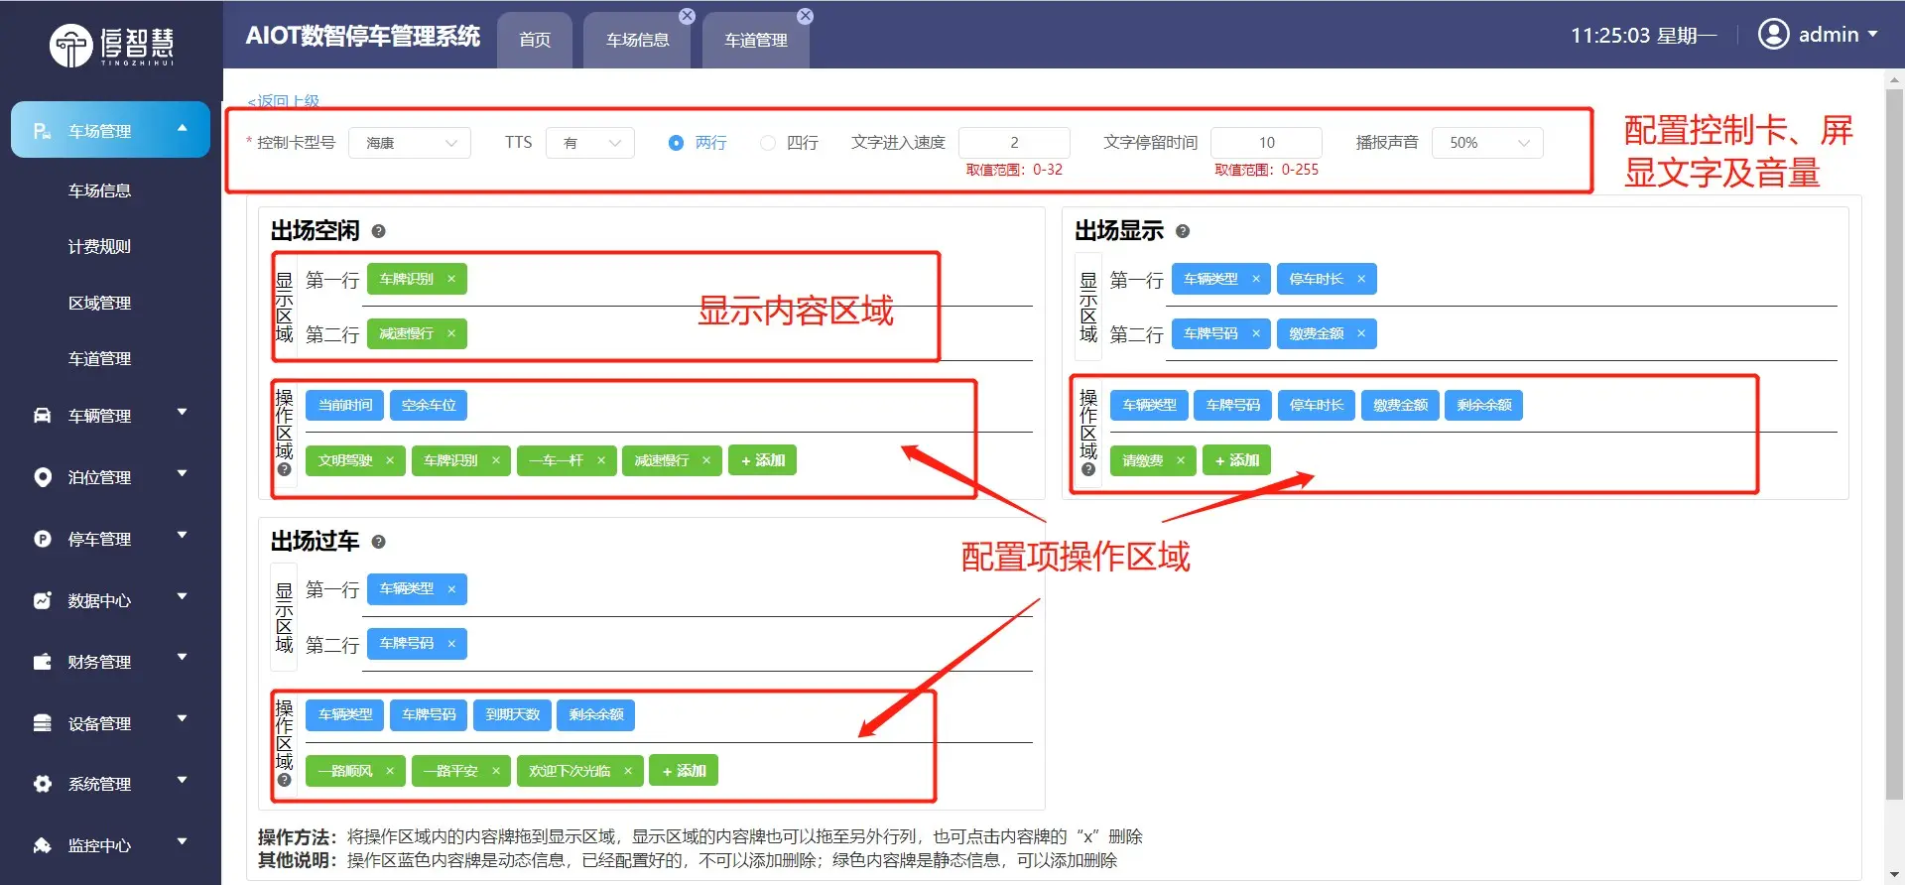Click the 停智慧 logo
This screenshot has width=1905, height=885.
[x=111, y=45]
